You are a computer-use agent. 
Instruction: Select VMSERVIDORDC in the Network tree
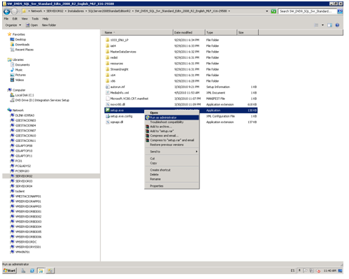(26, 242)
